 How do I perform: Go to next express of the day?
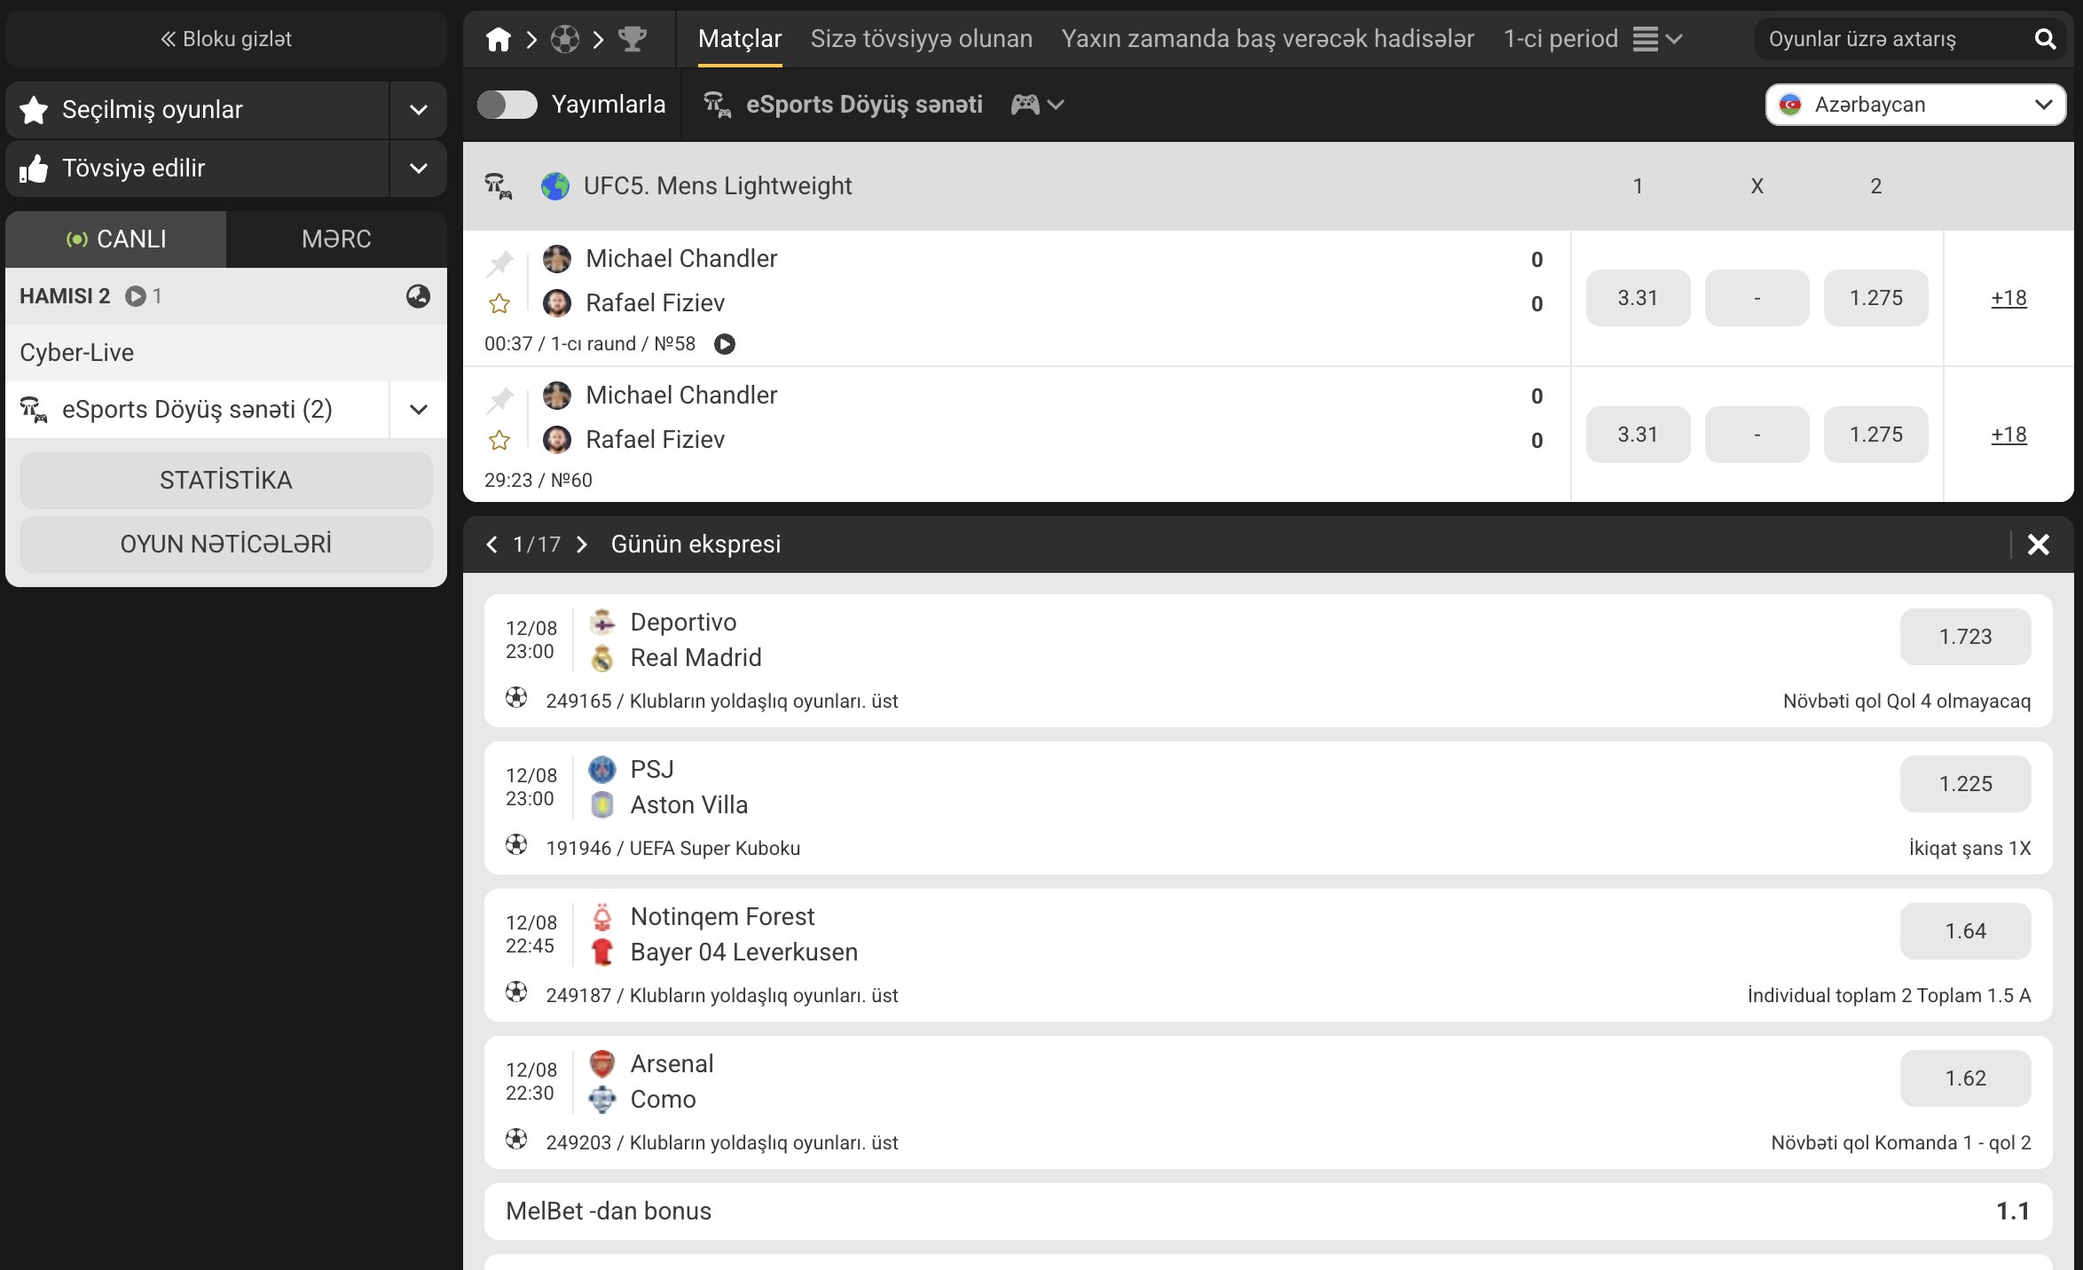pos(582,545)
